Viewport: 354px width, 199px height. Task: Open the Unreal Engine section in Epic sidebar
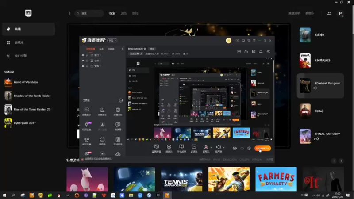click(x=28, y=56)
